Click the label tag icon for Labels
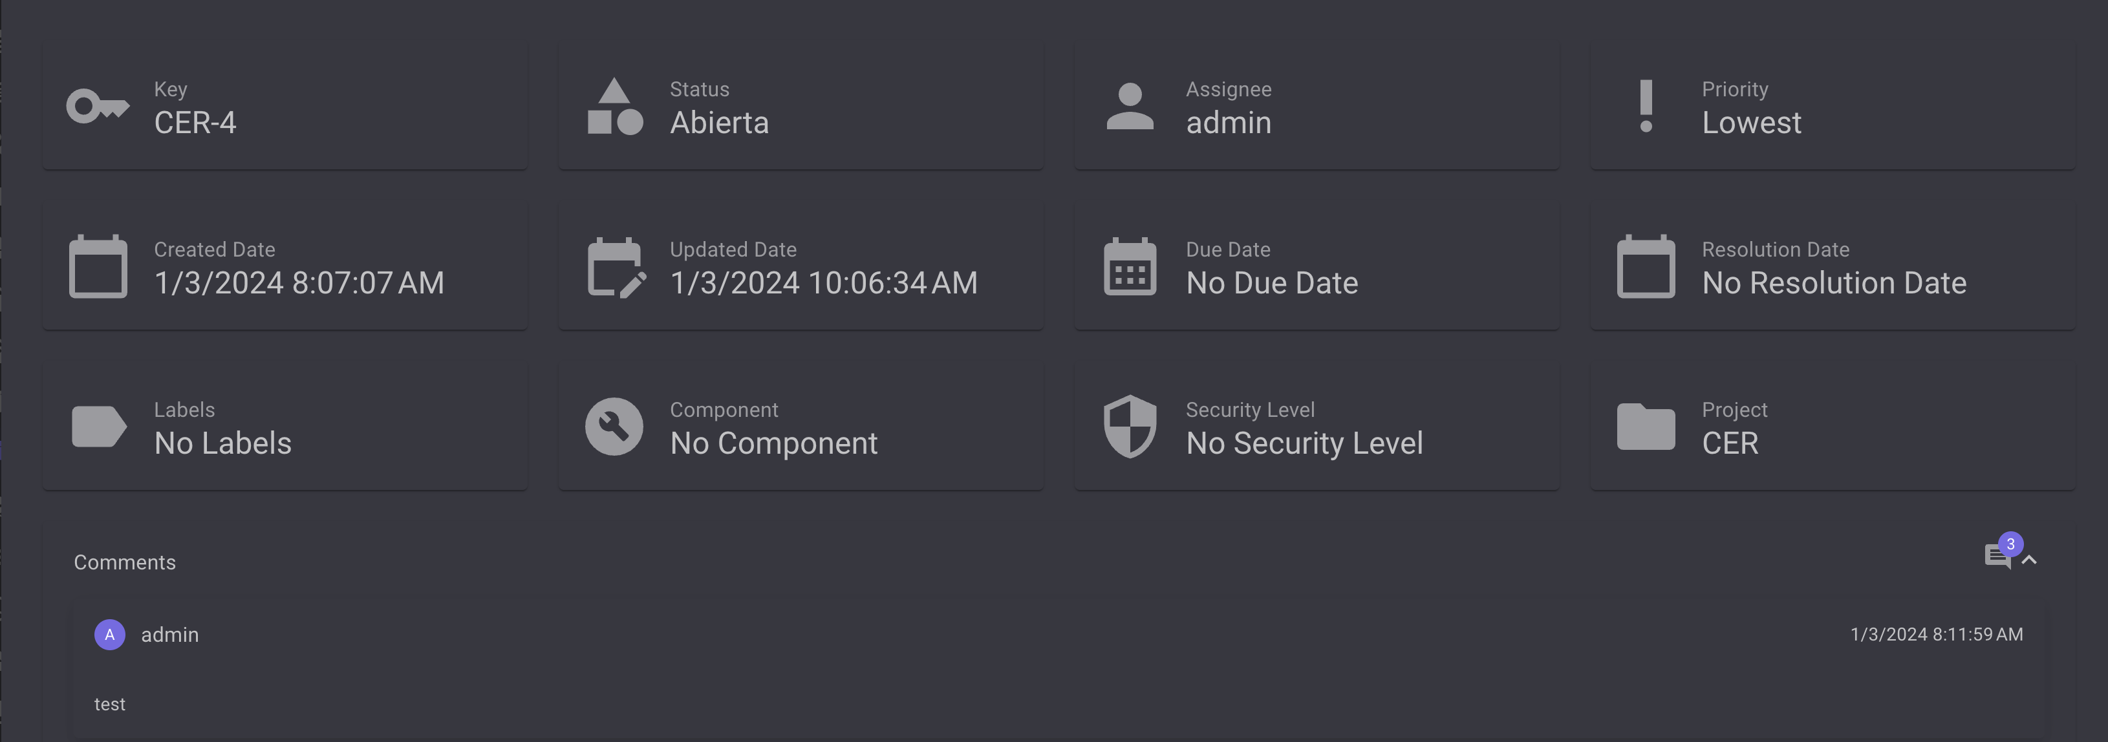2108x742 pixels. tap(99, 427)
